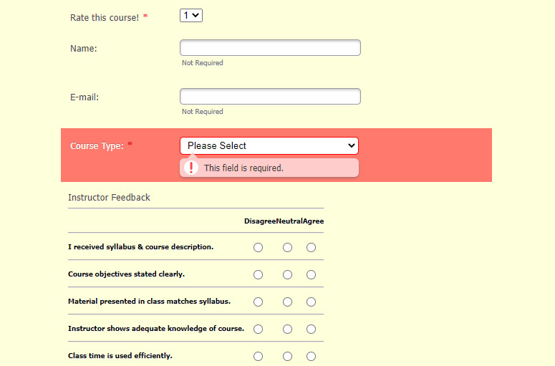The height and width of the screenshot is (366, 555).
Task: Mark Agree for class time used efficiently
Action: pyautogui.click(x=311, y=357)
